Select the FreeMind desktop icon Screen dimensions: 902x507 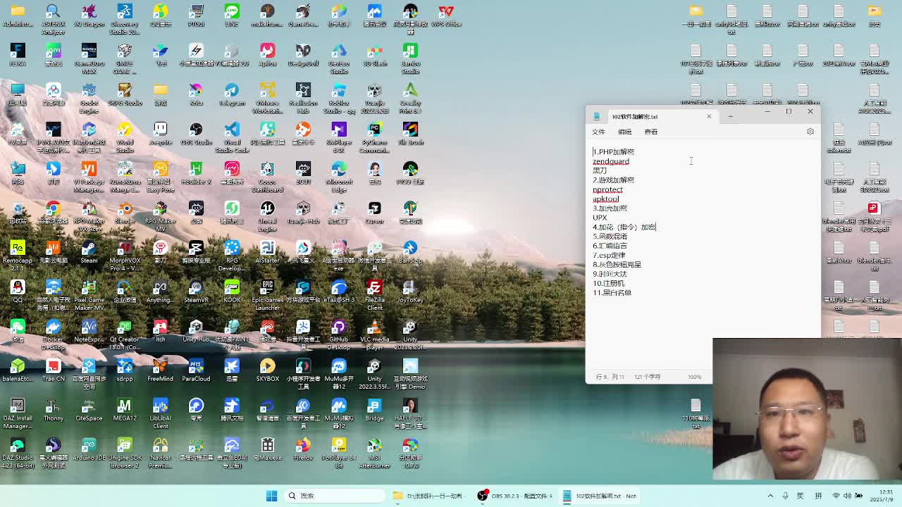click(160, 370)
